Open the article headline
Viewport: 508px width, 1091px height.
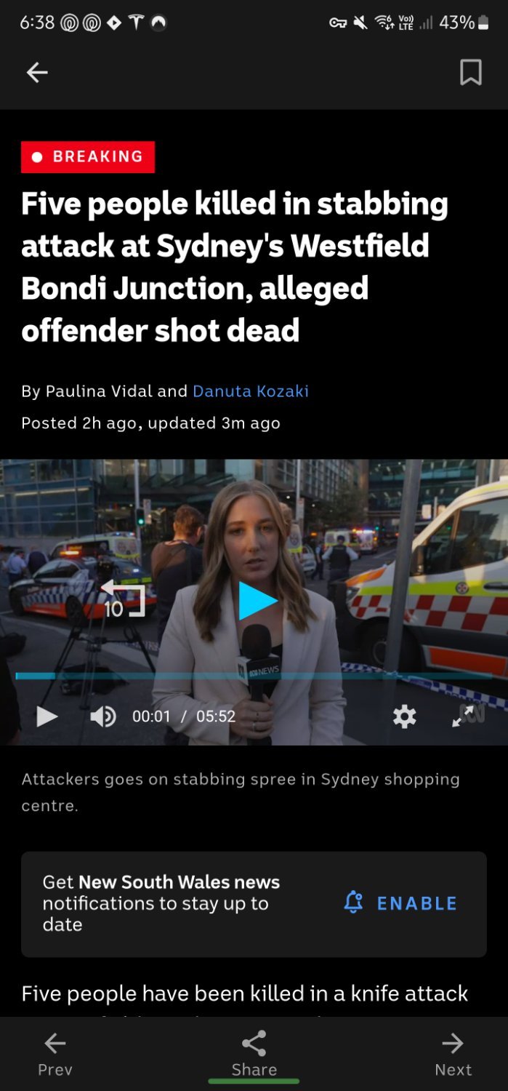pyautogui.click(x=235, y=267)
